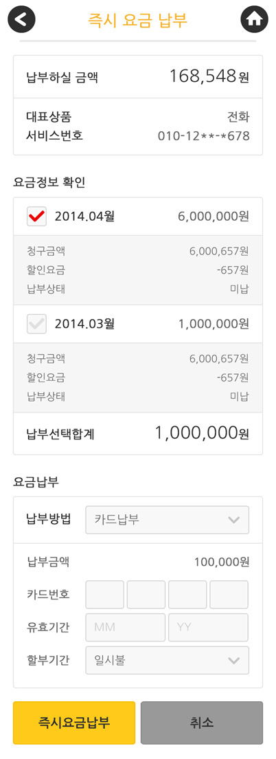Focus the YY expiry year field
This screenshot has height=759, width=276.
point(208,627)
